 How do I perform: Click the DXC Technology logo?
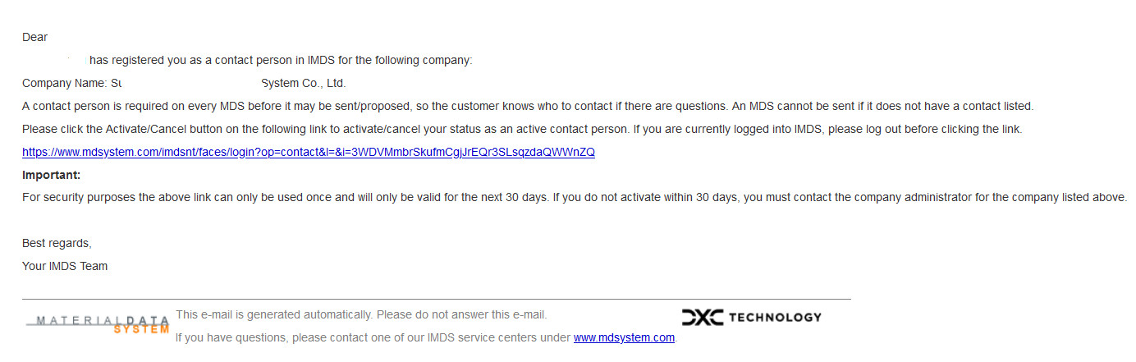point(751,317)
